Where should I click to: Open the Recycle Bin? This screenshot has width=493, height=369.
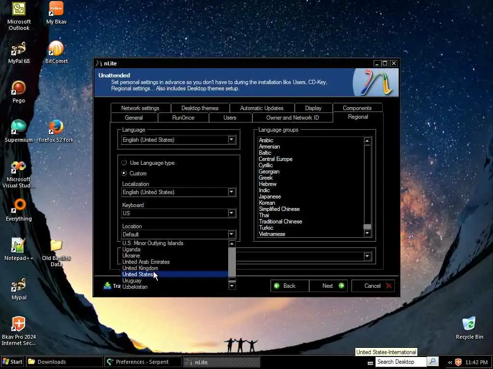(x=469, y=328)
